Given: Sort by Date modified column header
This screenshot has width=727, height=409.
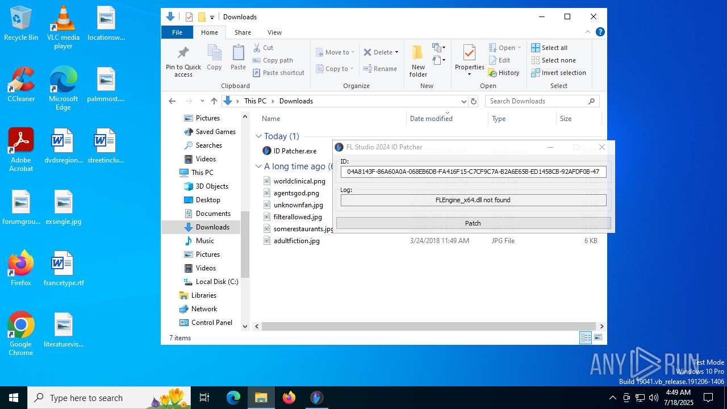Looking at the screenshot, I should [448, 119].
